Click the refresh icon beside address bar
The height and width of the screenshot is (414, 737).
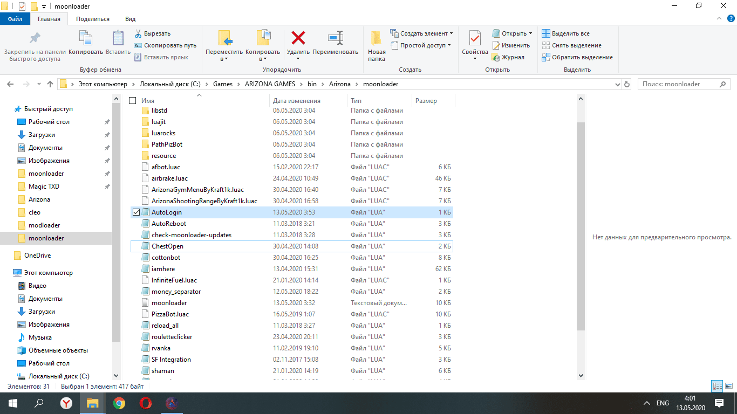(626, 84)
